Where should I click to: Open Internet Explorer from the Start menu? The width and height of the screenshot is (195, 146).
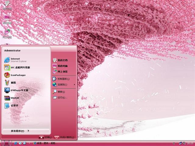[15, 60]
